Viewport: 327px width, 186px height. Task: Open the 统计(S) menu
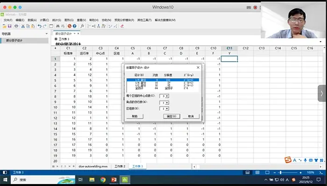pyautogui.click(x=57, y=20)
